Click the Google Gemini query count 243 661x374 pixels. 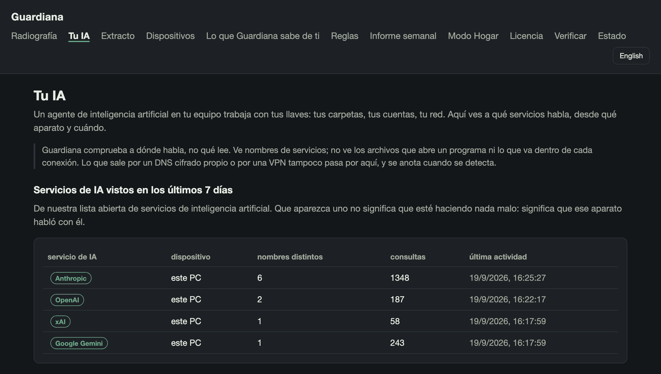pos(398,343)
